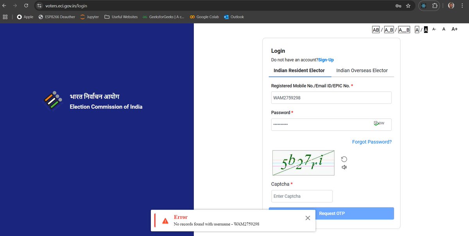Open the Apple bookmark
This screenshot has height=236, width=469.
point(25,17)
